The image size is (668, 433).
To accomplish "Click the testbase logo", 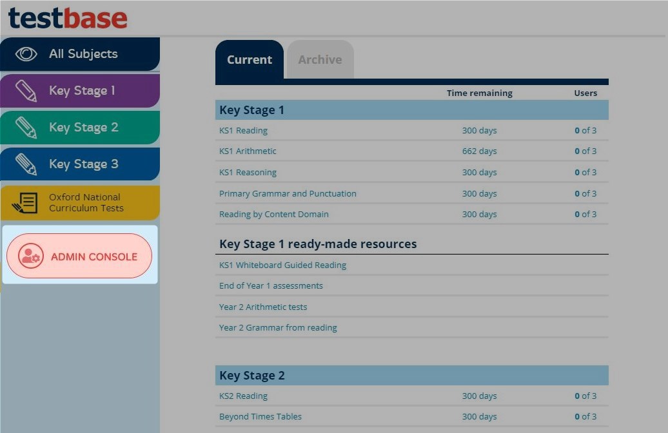I will (68, 17).
